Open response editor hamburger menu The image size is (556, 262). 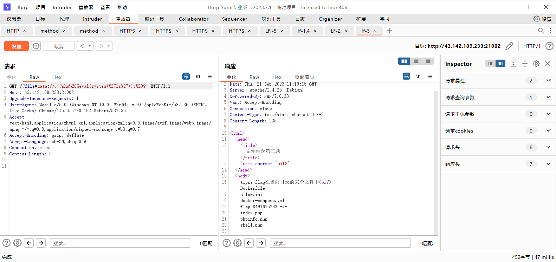[430, 76]
